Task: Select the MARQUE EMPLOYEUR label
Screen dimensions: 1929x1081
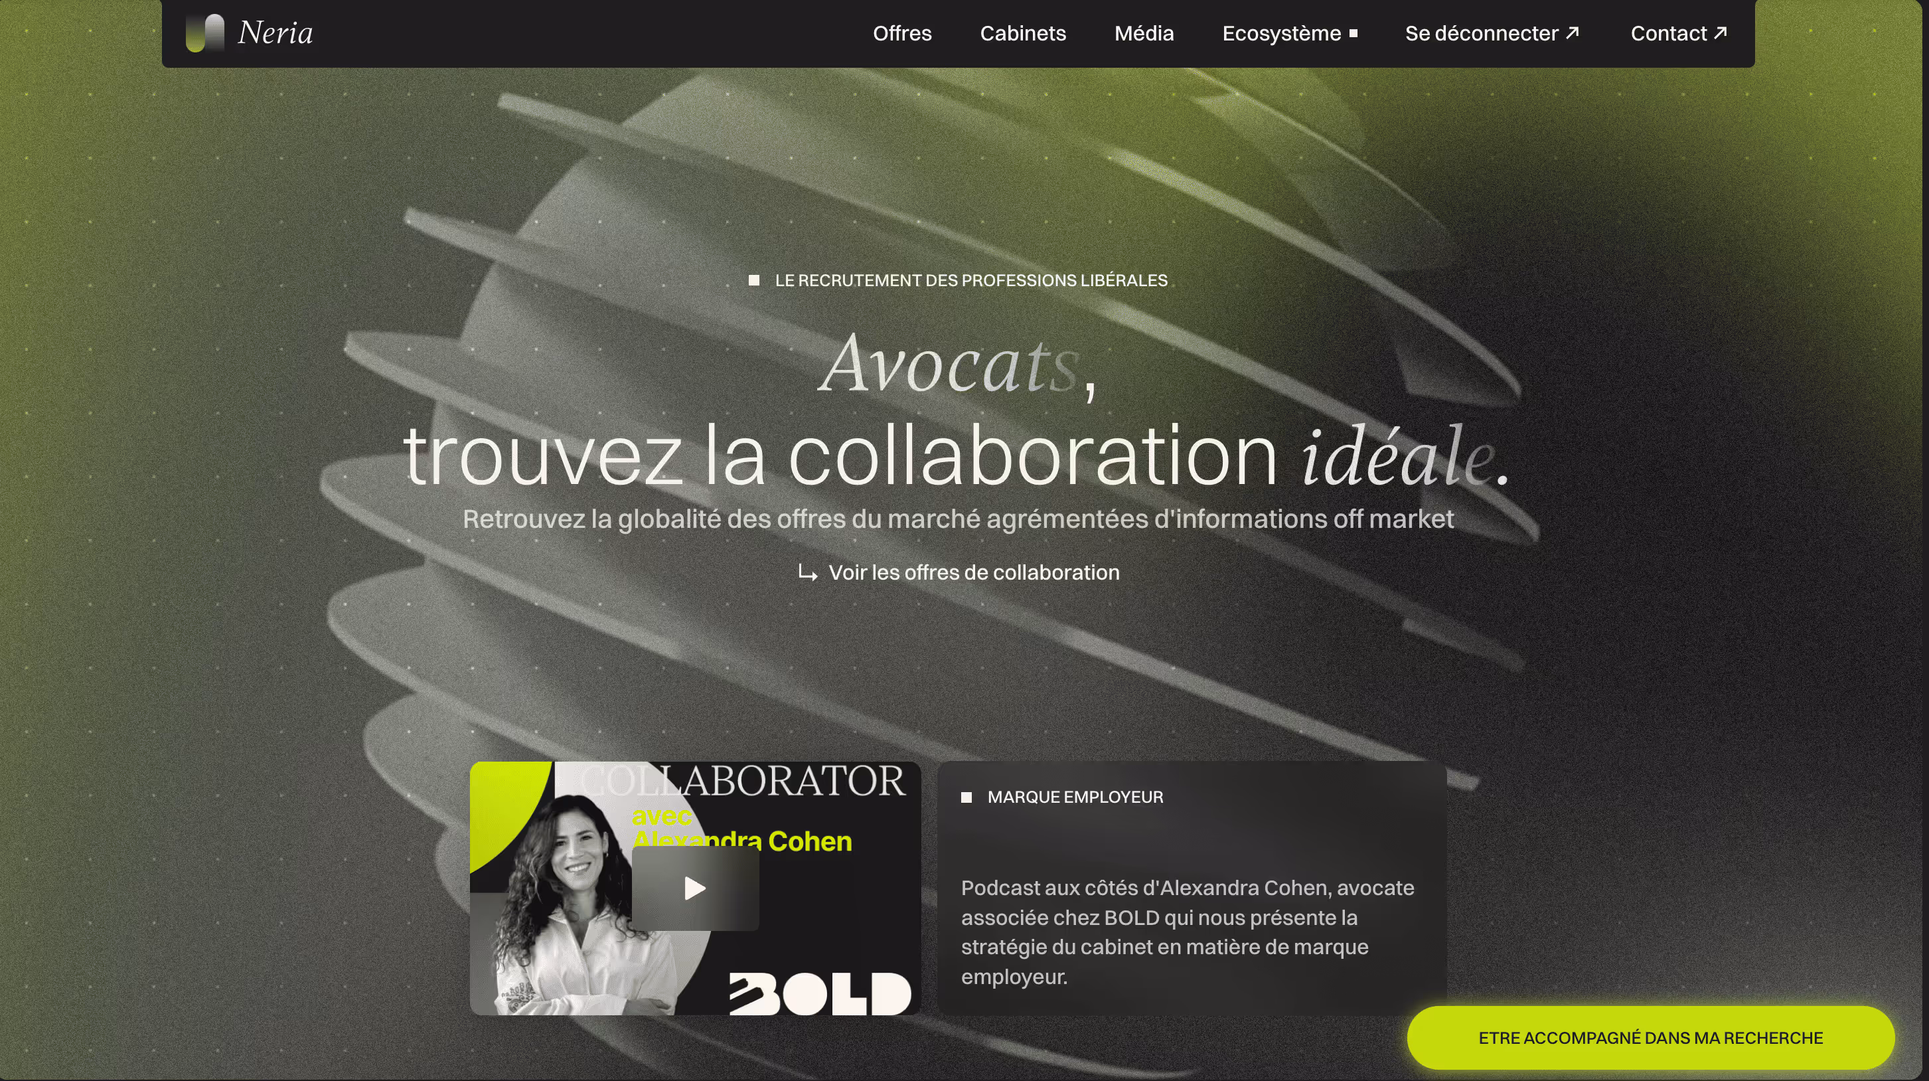Action: click(x=1075, y=797)
